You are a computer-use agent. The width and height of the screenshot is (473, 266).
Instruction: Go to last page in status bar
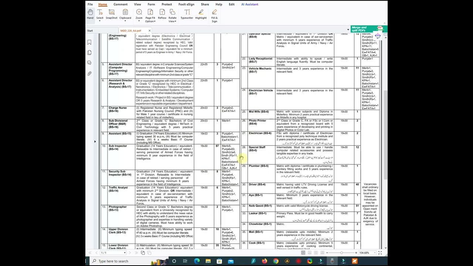[136, 253]
